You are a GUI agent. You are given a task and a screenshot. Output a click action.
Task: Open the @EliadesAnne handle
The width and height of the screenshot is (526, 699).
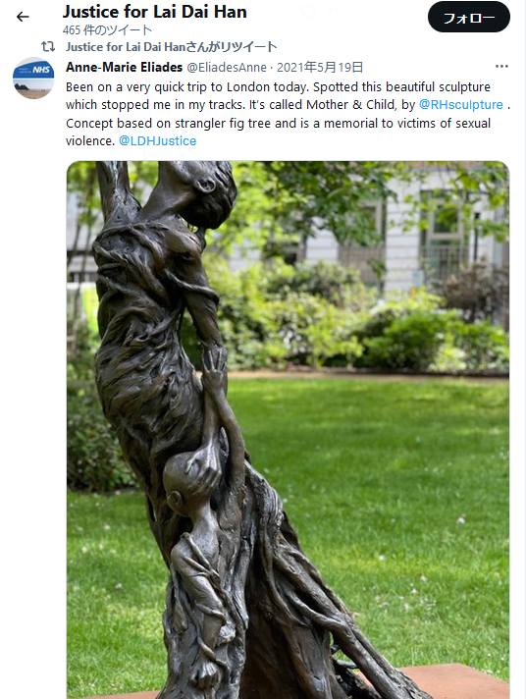(227, 68)
